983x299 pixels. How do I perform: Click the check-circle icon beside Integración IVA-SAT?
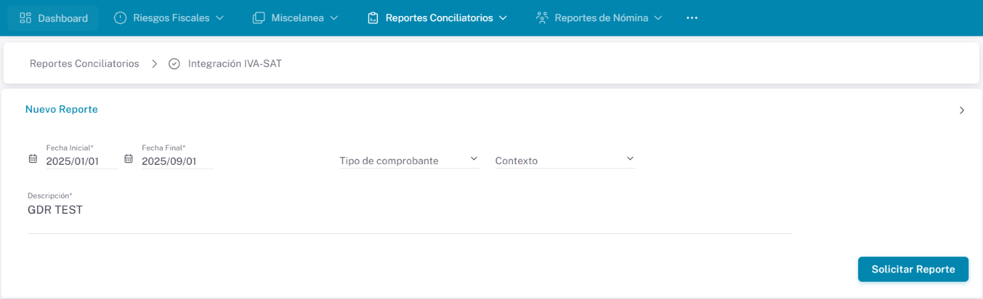coord(175,64)
